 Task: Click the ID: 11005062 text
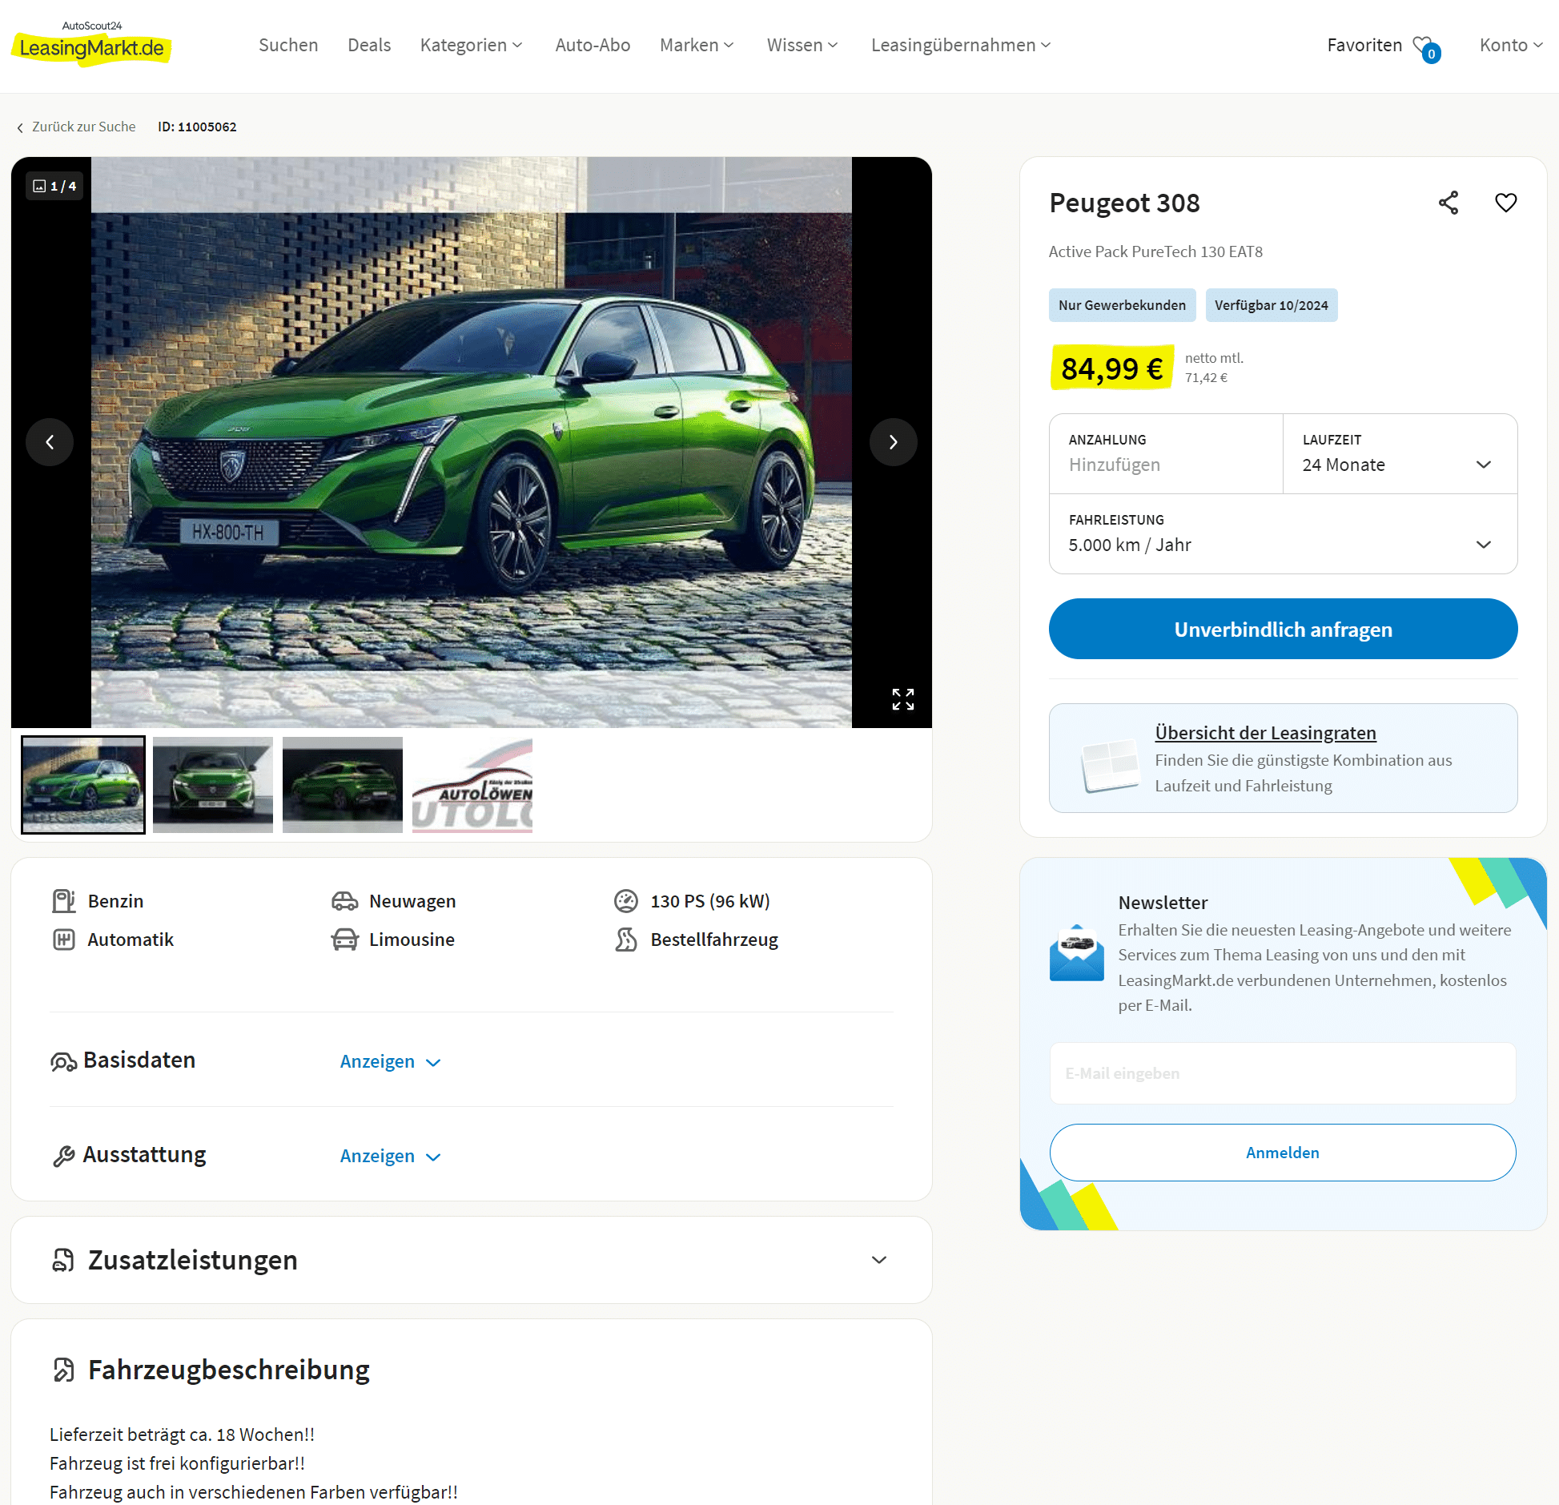[x=197, y=127]
